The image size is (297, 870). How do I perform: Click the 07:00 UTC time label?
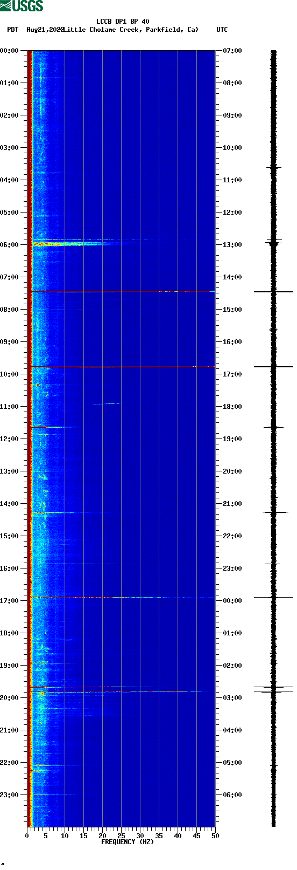pos(232,51)
